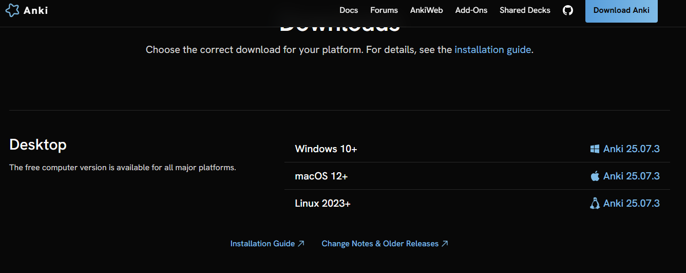Viewport: 686px width, 273px height.
Task: Open AnkiWeb from the top navigation
Action: [x=426, y=10]
